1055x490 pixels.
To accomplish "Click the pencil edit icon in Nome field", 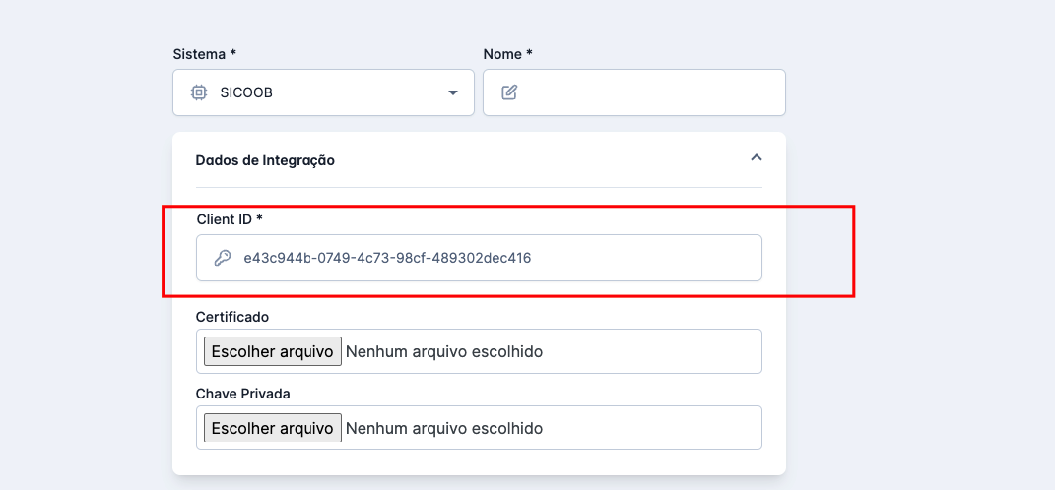I will point(509,92).
